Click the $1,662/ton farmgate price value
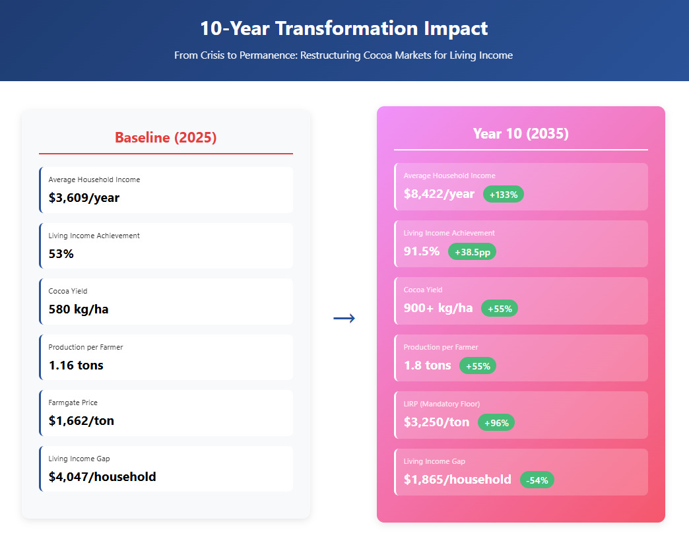The image size is (689, 545). (81, 421)
